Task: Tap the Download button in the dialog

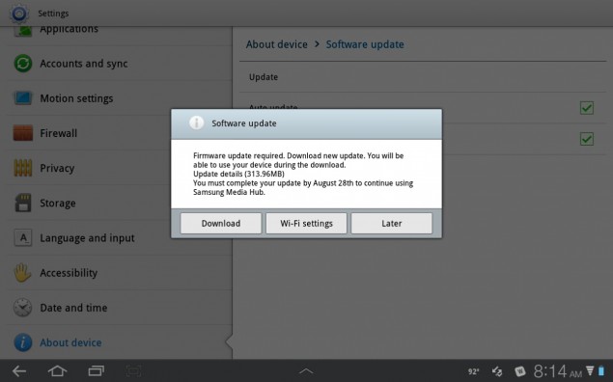Action: [x=221, y=224]
